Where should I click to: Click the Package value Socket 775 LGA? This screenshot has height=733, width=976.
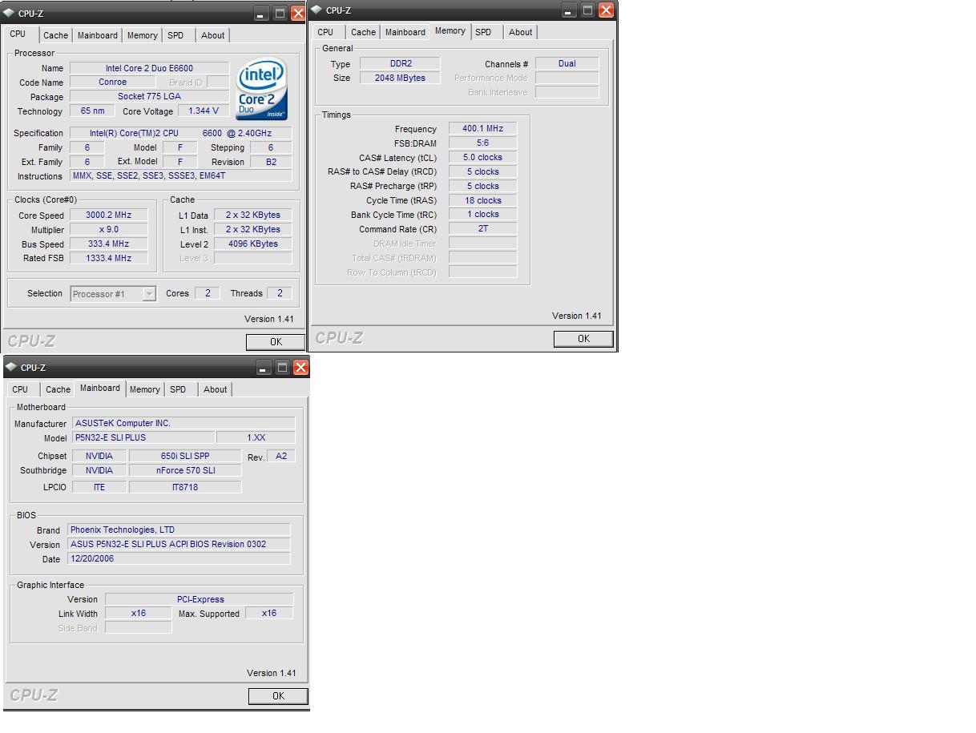point(149,96)
